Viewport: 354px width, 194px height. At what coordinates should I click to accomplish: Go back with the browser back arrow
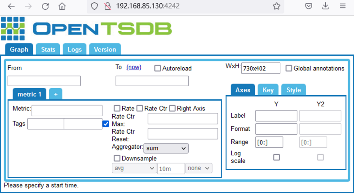(x=11, y=6)
